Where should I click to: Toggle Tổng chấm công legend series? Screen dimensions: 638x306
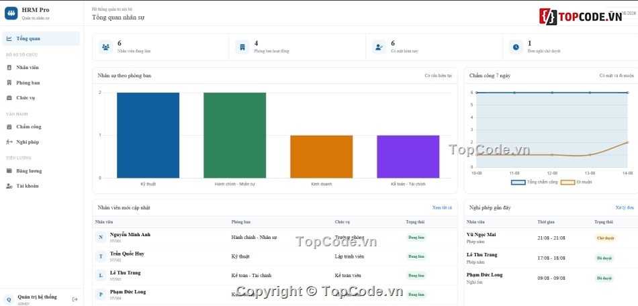click(535, 182)
